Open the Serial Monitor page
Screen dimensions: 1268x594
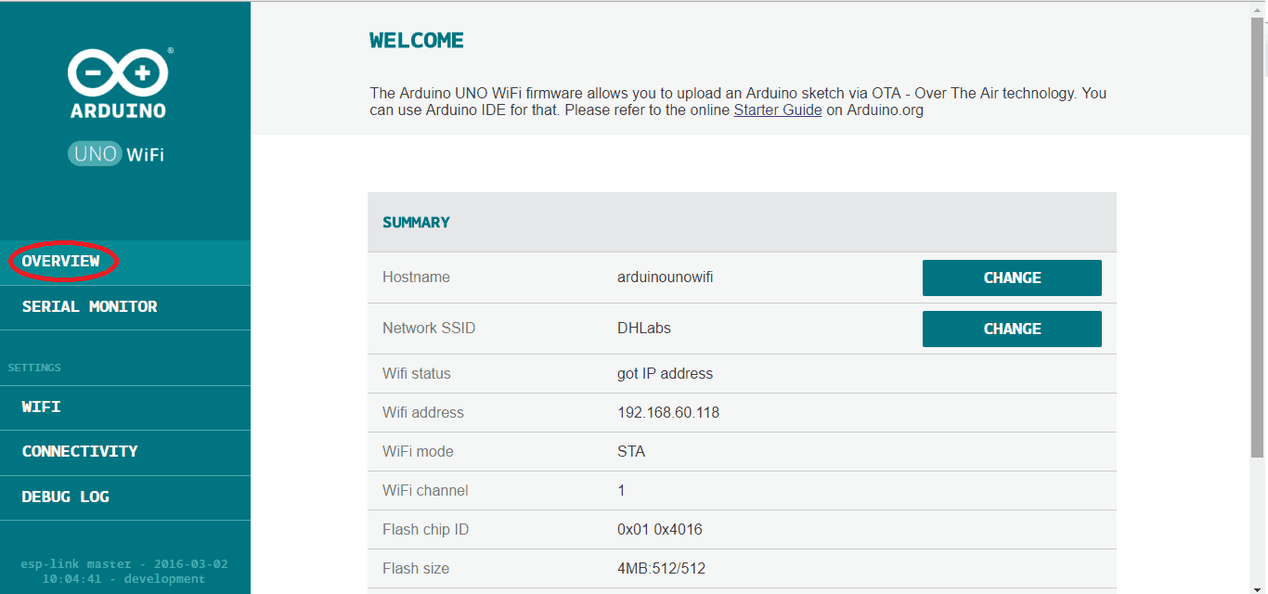(89, 306)
